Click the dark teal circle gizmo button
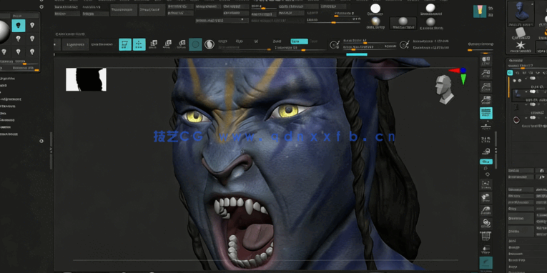This screenshot has width=547, height=273. (195, 44)
